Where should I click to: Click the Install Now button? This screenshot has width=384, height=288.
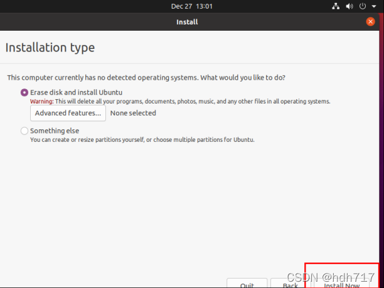coord(341,284)
